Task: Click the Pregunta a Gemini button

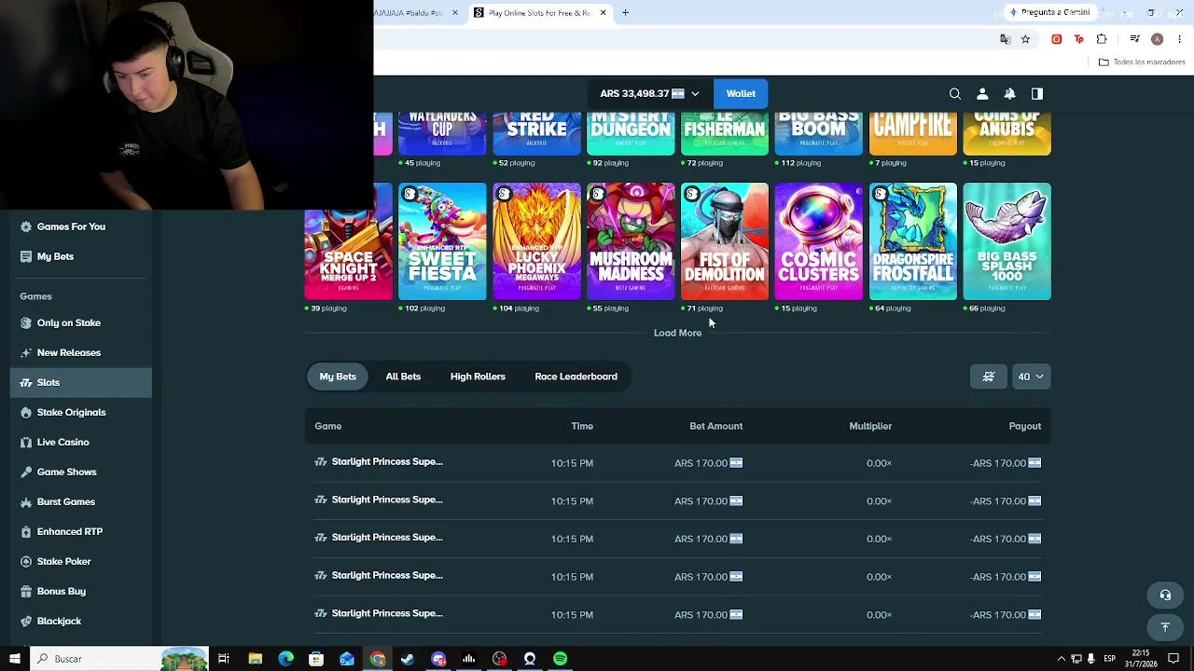Action: tap(1049, 12)
